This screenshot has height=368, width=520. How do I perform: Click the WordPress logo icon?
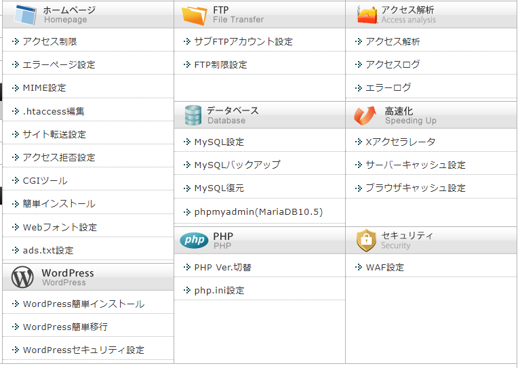22,277
